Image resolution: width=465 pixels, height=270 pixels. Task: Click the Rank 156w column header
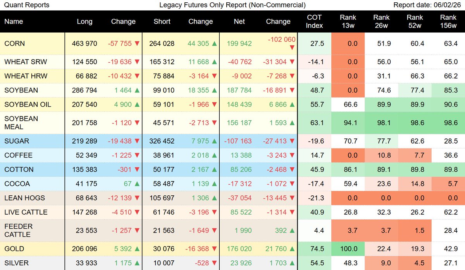click(448, 22)
